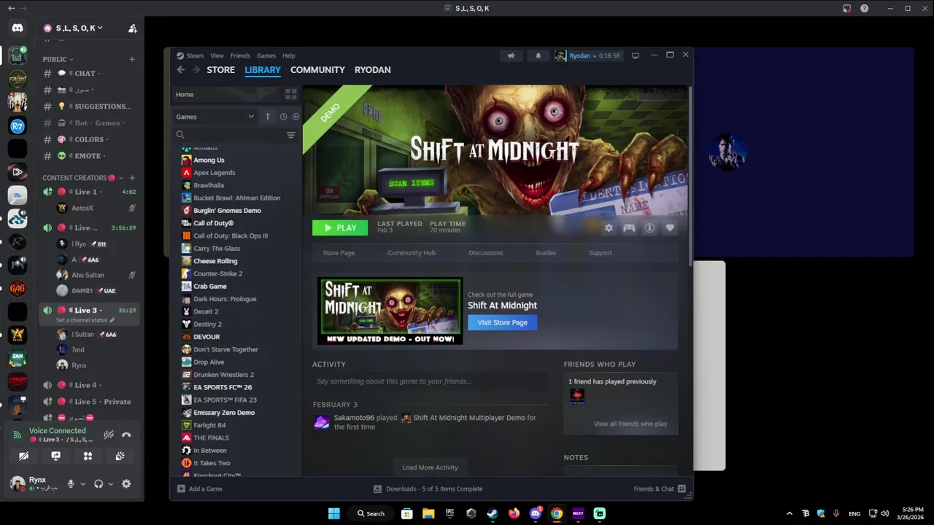Open advanced filter settings icon in library search

[x=290, y=135]
